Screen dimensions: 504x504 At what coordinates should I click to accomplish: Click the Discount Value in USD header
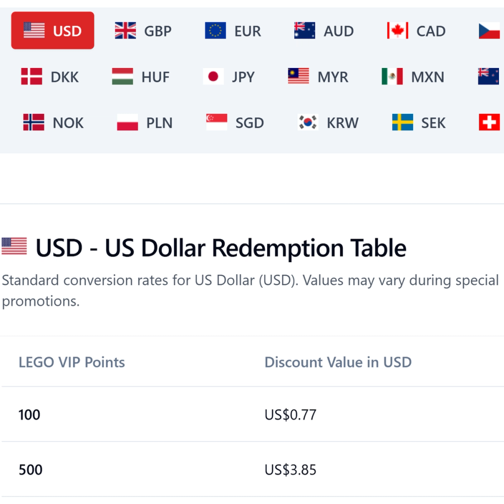click(x=338, y=362)
